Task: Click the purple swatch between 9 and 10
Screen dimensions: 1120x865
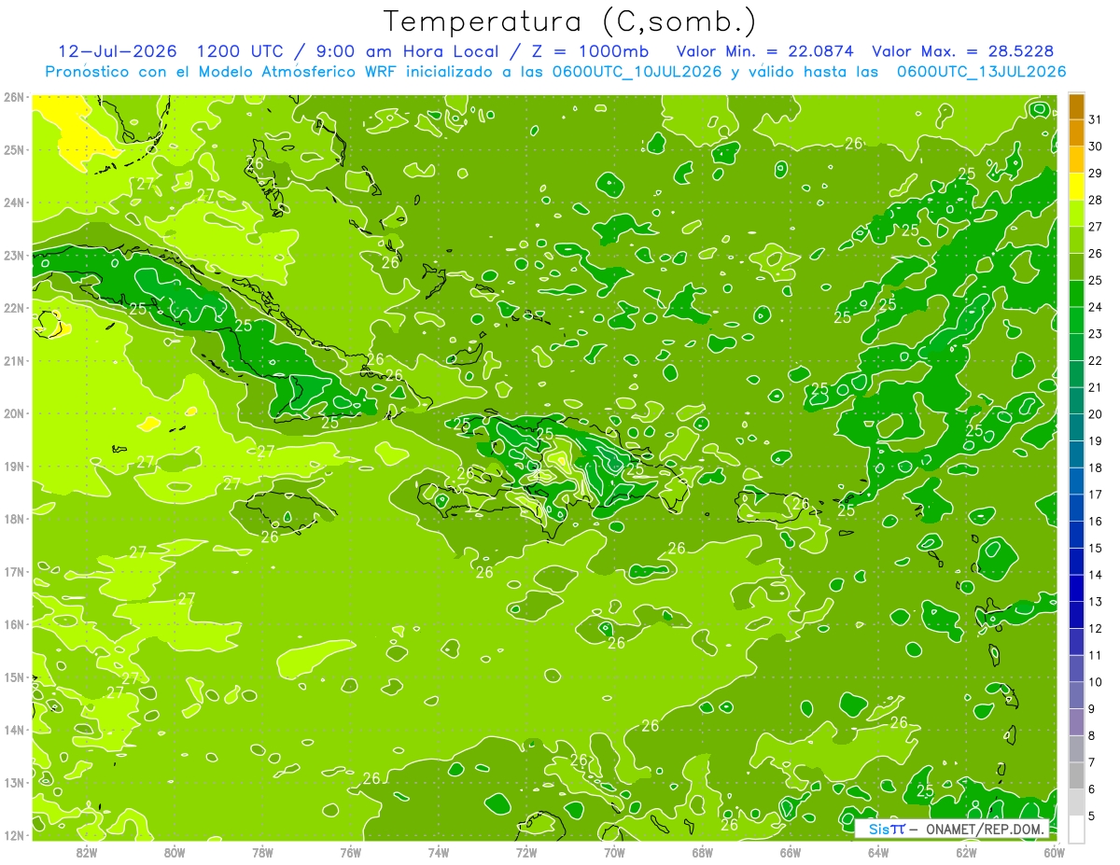Action: 1076,695
